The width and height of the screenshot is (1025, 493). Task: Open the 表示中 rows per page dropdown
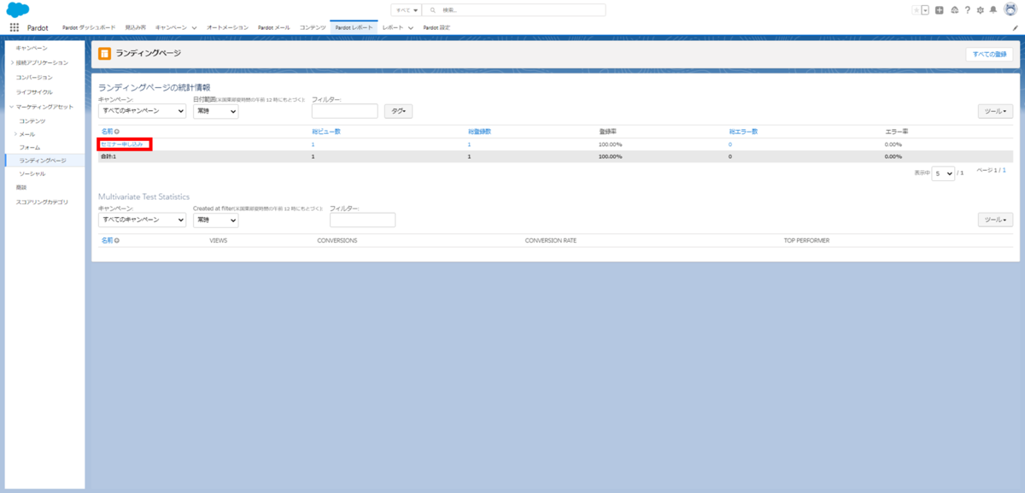tap(944, 173)
